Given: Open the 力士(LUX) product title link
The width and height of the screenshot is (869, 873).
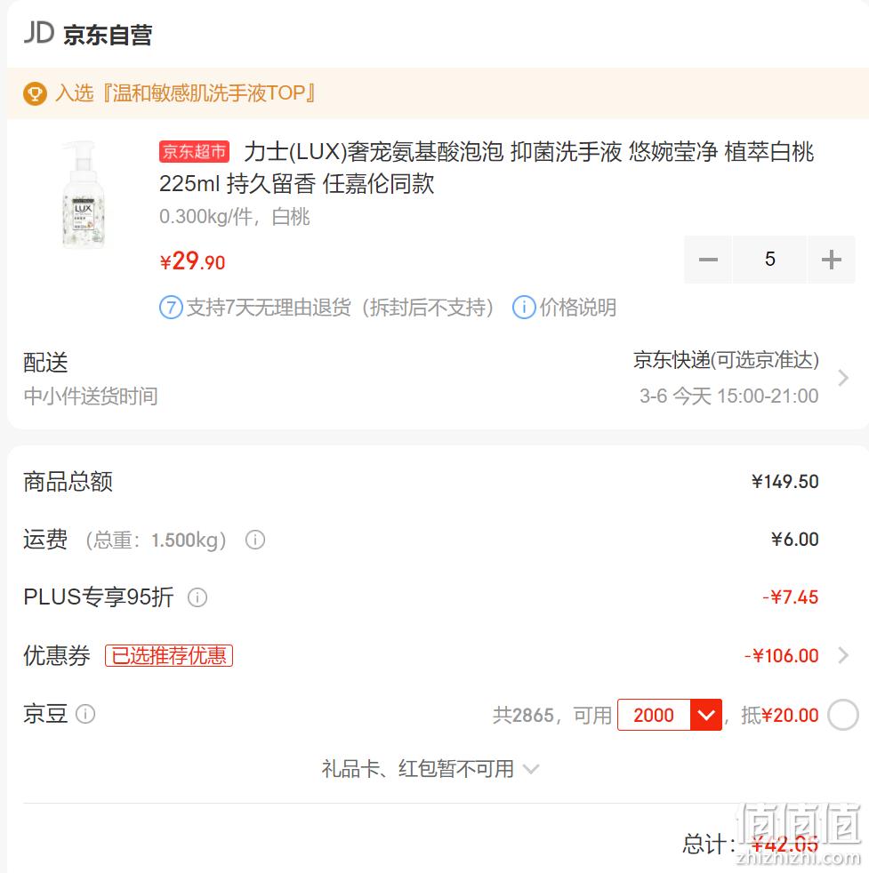Looking at the screenshot, I should coord(487,167).
